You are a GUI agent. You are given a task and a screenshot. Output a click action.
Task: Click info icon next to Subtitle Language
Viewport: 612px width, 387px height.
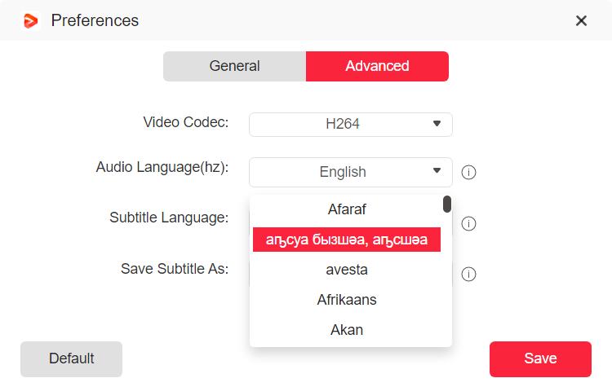click(x=468, y=224)
